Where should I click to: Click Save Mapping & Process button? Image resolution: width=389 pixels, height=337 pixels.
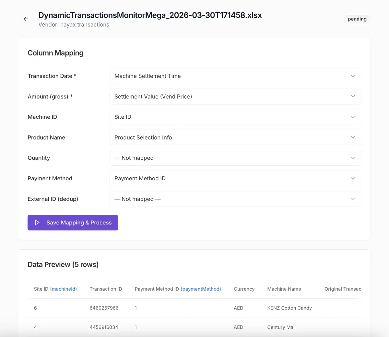pyautogui.click(x=73, y=223)
